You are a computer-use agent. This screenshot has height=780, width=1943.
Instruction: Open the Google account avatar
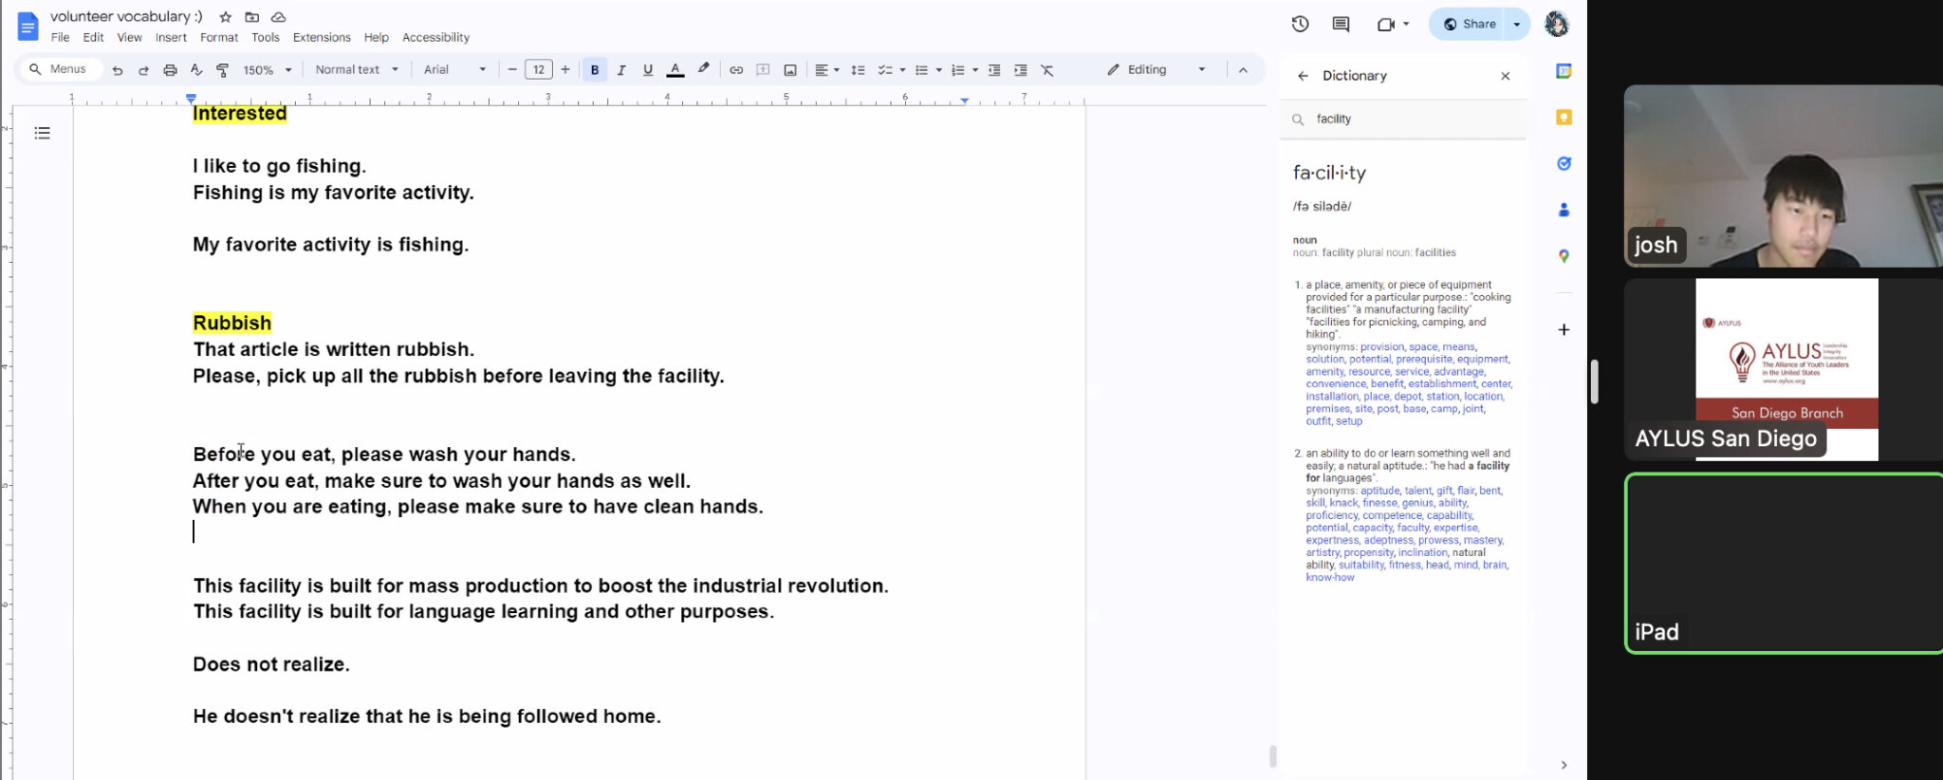pos(1557,24)
